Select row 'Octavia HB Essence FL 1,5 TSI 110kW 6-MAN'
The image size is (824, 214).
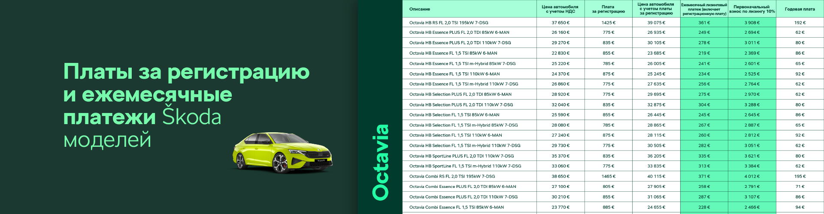(613, 74)
